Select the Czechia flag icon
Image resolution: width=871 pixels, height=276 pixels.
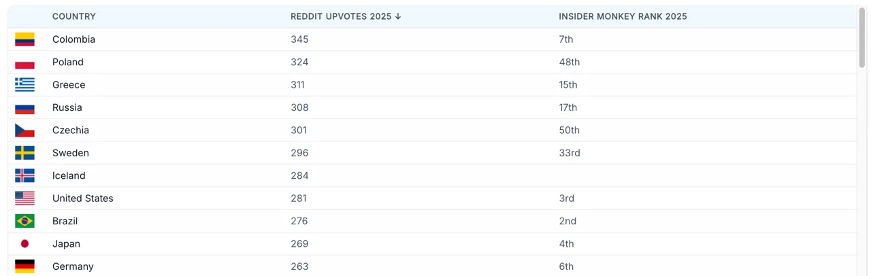tap(24, 130)
